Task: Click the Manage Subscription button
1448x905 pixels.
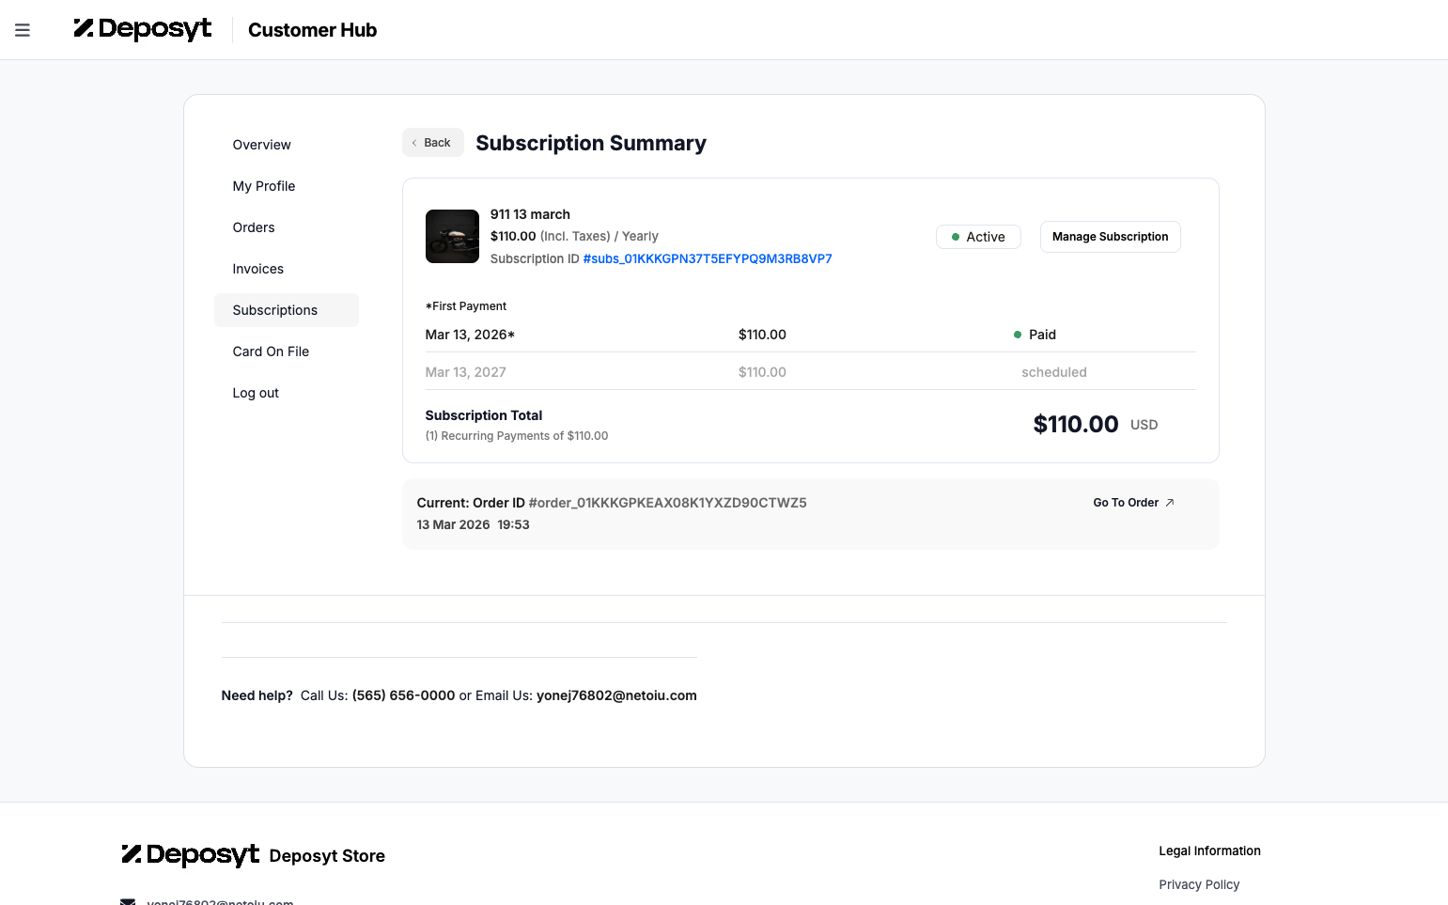Action: coord(1110,237)
